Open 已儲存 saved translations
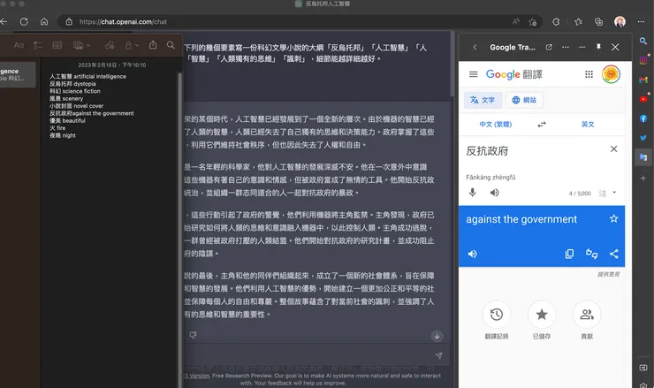654x388 pixels. pyautogui.click(x=542, y=314)
